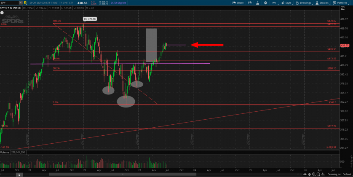The width and height of the screenshot is (353, 177).
Task: Open the Style menu
Action: 286,3
